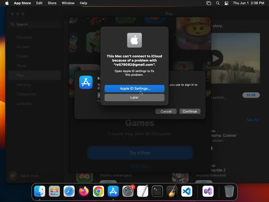Show the date and time panel
The image size is (269, 202).
[249, 3]
